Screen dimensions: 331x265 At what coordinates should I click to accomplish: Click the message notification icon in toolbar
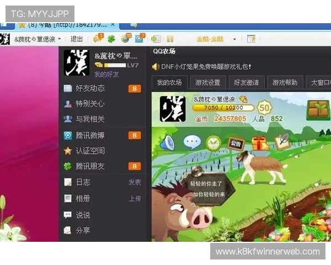tap(98, 39)
